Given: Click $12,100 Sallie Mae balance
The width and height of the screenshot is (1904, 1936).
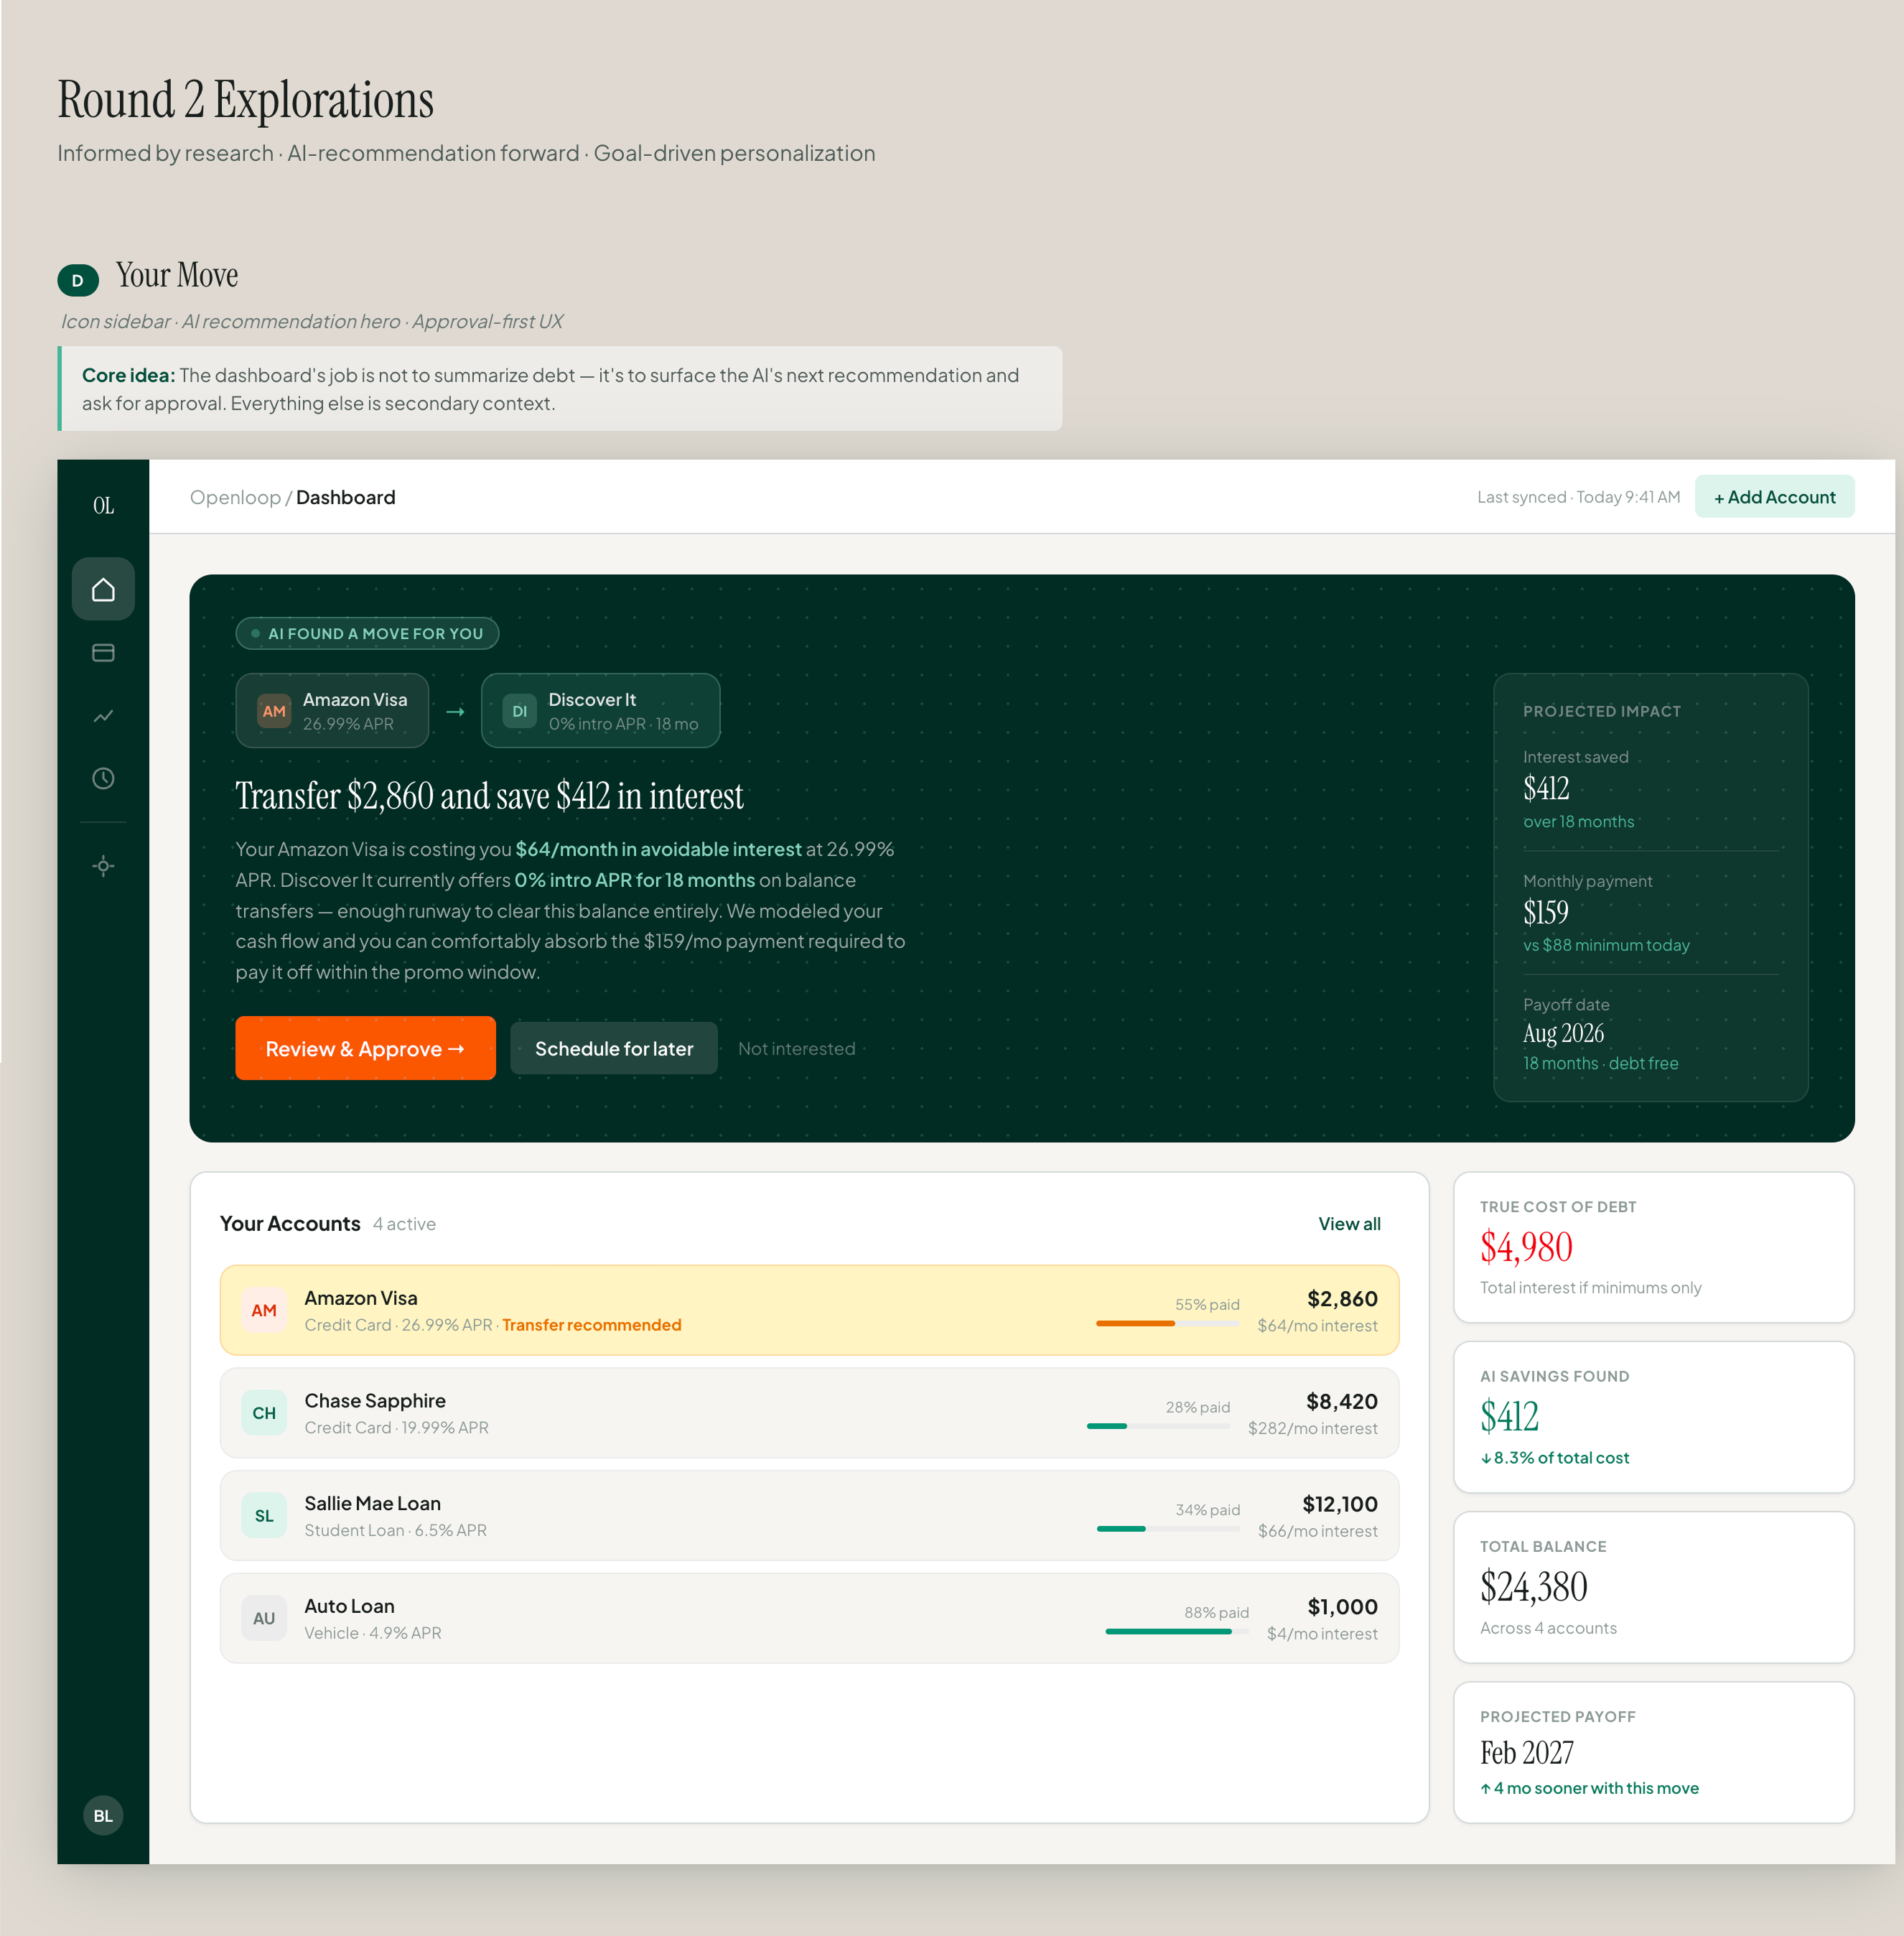Looking at the screenshot, I should [1340, 1505].
